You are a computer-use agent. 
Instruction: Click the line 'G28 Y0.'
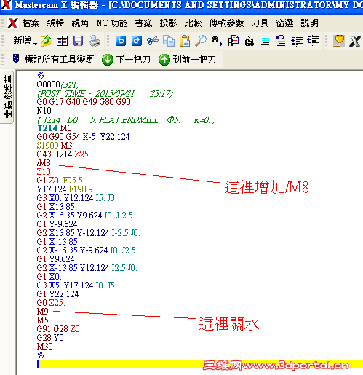click(52, 338)
